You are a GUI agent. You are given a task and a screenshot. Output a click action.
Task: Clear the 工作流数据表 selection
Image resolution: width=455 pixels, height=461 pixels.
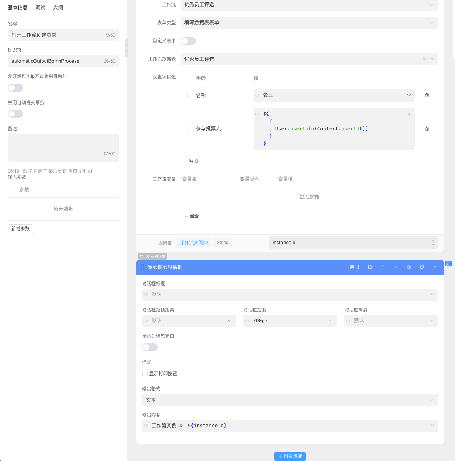[x=424, y=59]
